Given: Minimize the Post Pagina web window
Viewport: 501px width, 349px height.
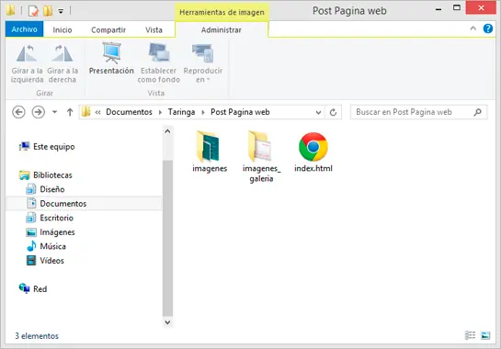Looking at the screenshot, I should tap(438, 8).
